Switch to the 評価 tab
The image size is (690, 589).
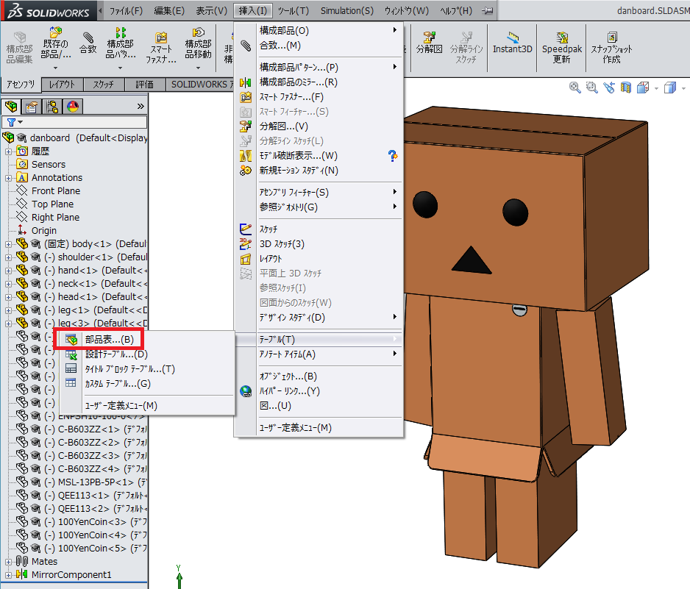144,85
